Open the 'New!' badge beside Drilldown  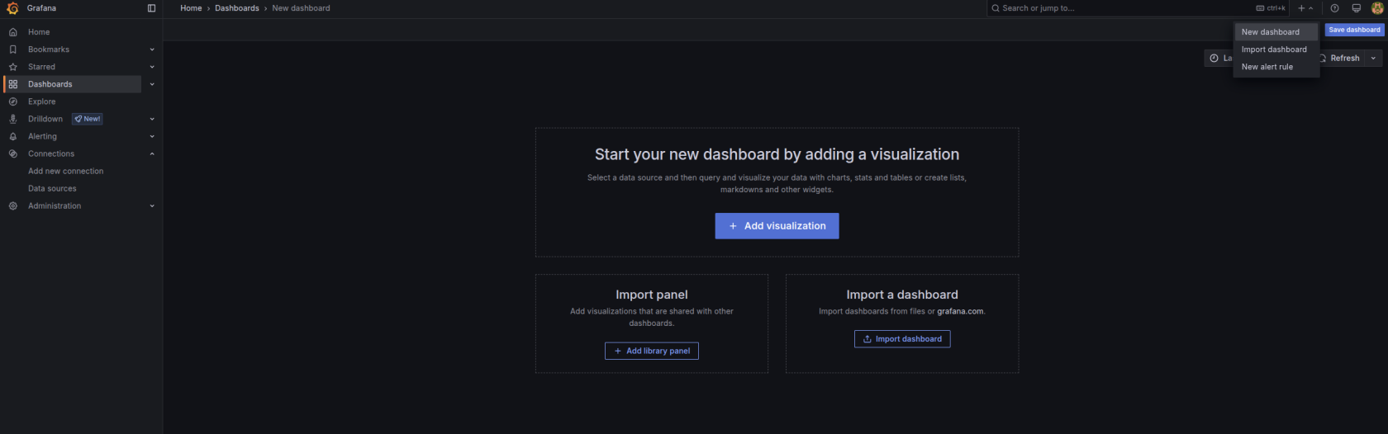point(88,119)
